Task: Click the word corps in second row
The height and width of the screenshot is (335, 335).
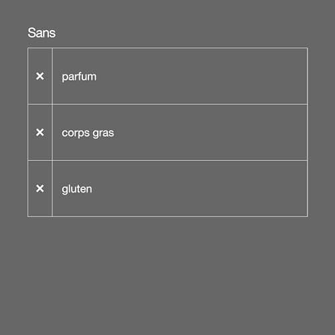Action: tap(76, 134)
